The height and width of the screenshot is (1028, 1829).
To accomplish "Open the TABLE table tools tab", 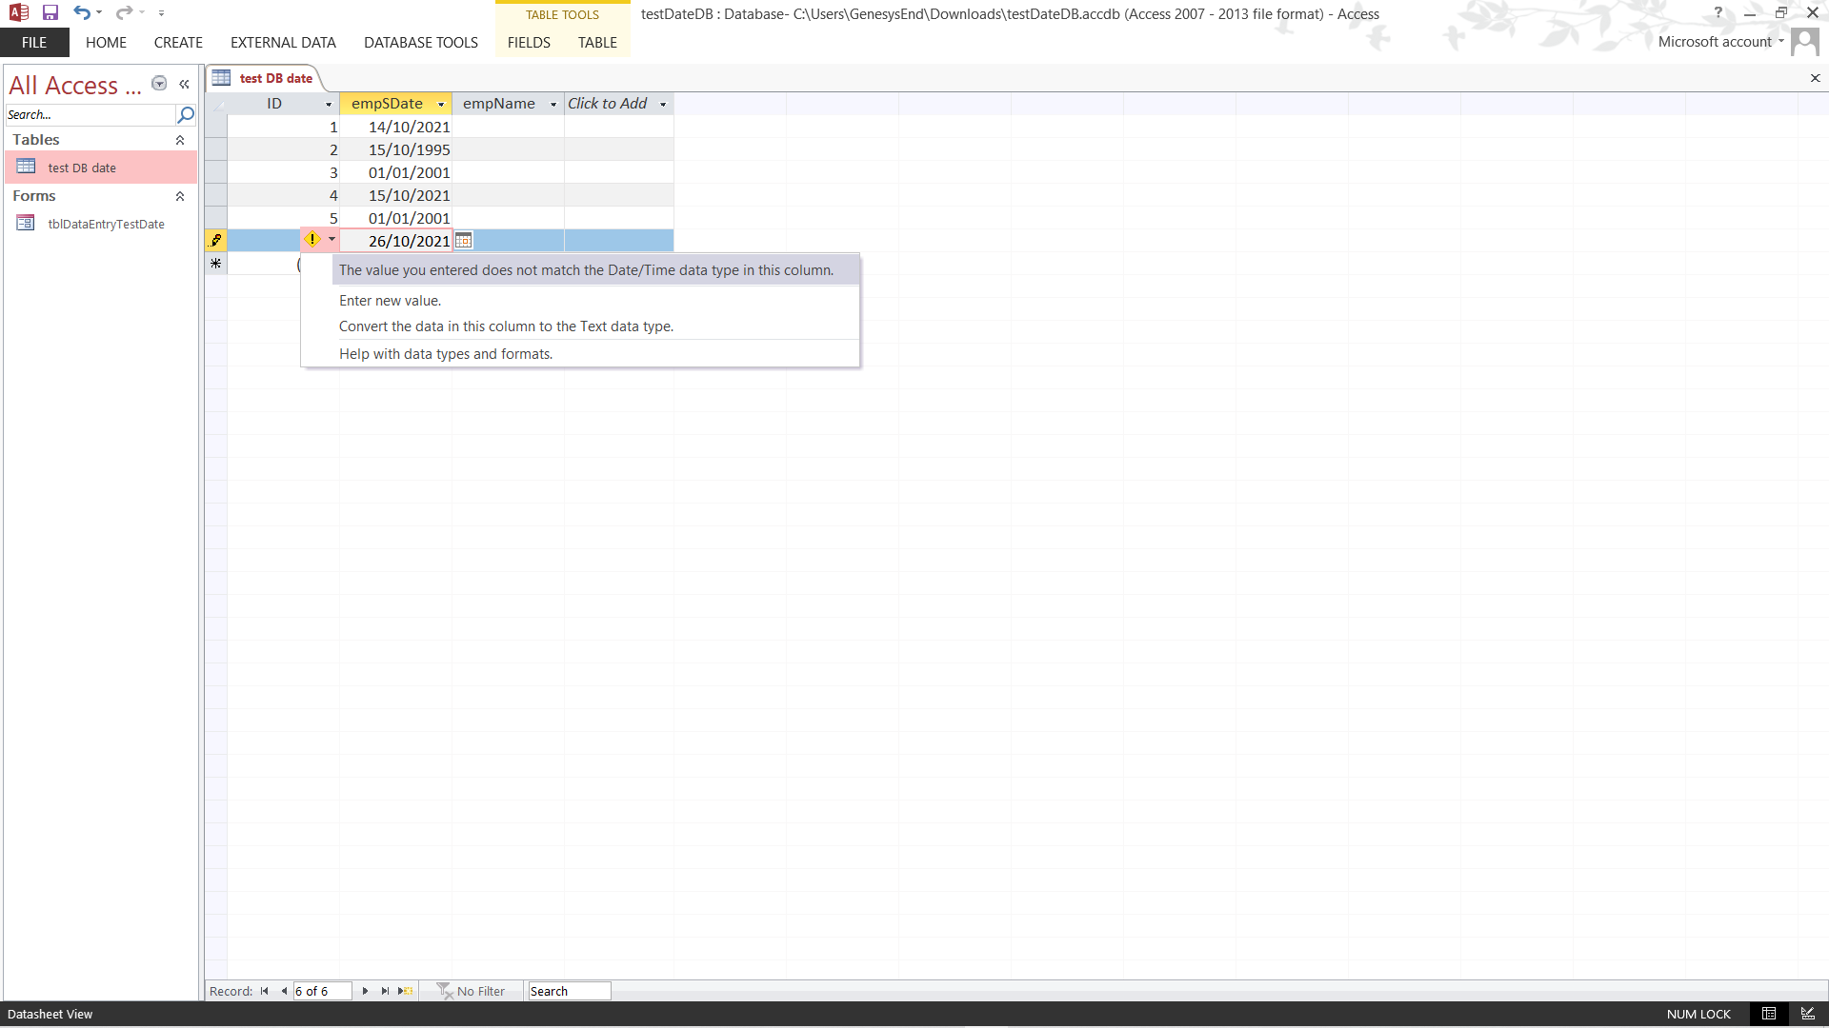I will 597,43.
